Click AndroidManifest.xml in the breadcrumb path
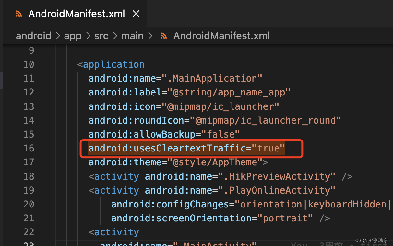The height and width of the screenshot is (246, 393). 221,36
